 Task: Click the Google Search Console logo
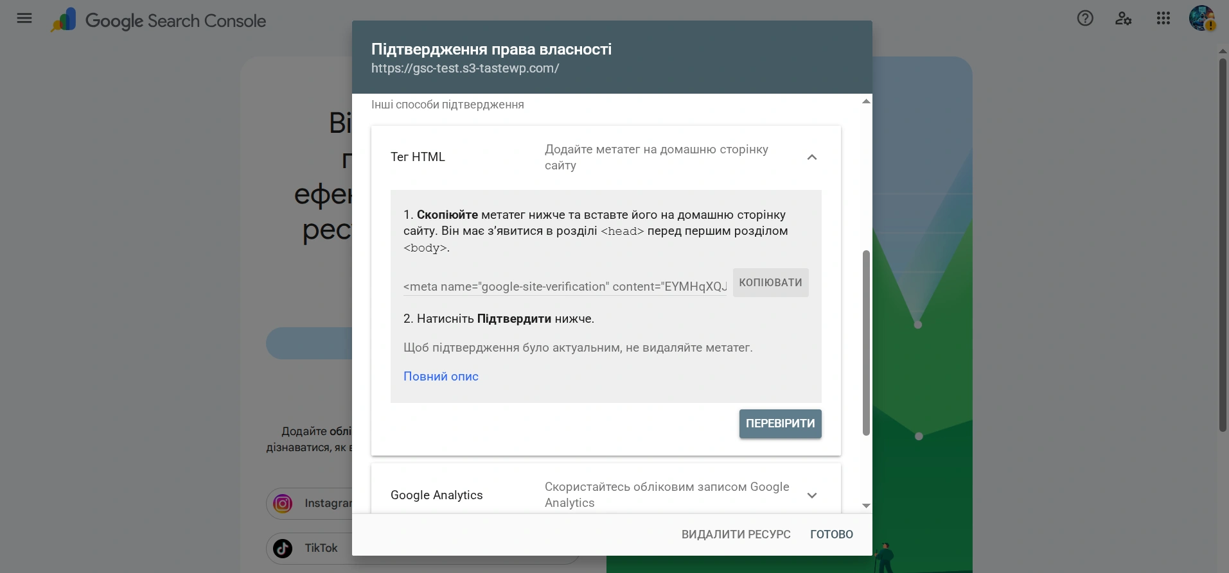(x=158, y=21)
